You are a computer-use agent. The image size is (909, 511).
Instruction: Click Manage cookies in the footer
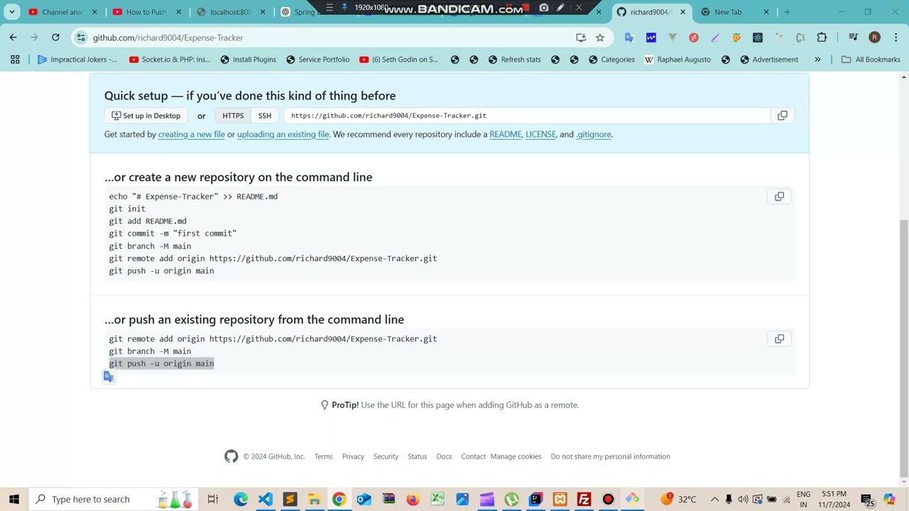coord(516,456)
